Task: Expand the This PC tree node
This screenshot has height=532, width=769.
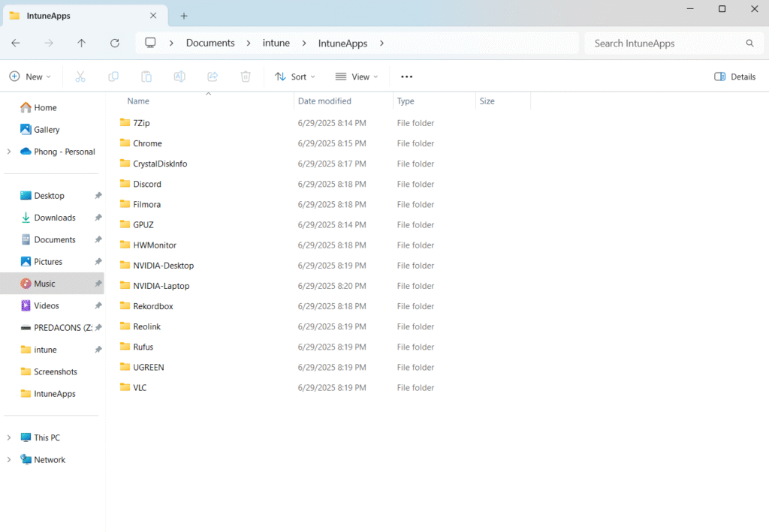Action: [x=9, y=437]
